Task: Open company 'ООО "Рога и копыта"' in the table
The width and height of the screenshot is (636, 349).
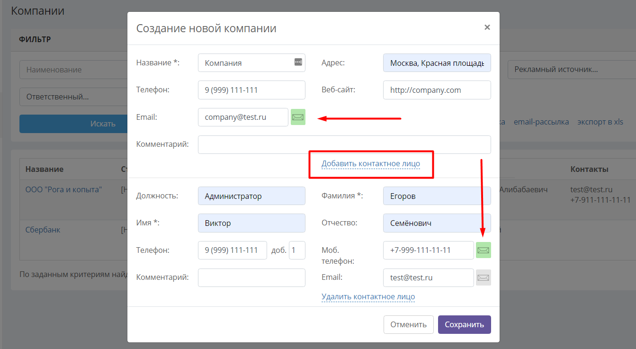Action: point(63,189)
